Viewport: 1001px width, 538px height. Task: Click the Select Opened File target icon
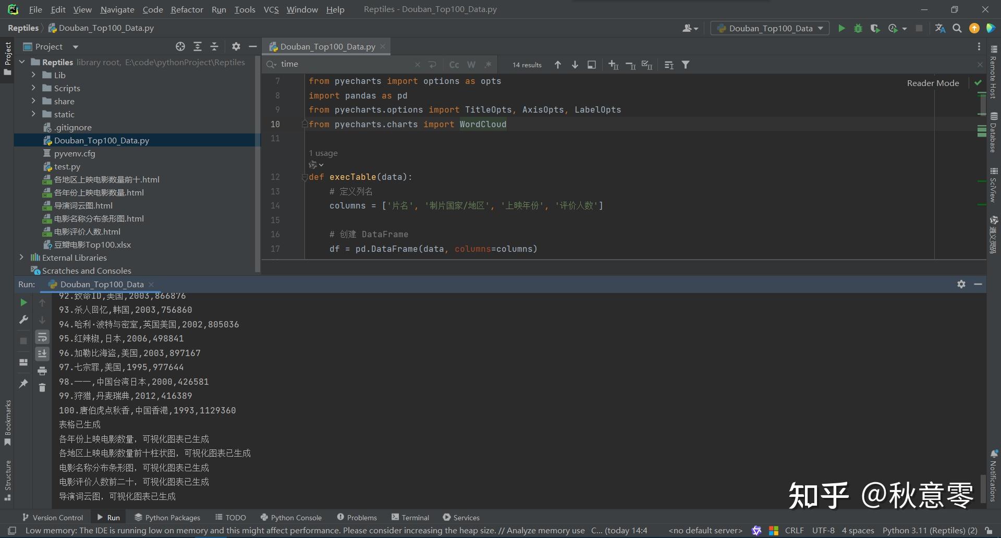(180, 47)
